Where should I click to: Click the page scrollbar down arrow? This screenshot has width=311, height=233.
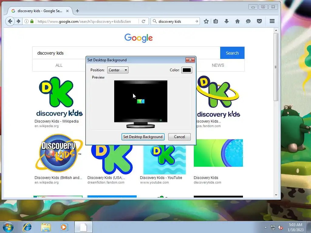point(276,195)
